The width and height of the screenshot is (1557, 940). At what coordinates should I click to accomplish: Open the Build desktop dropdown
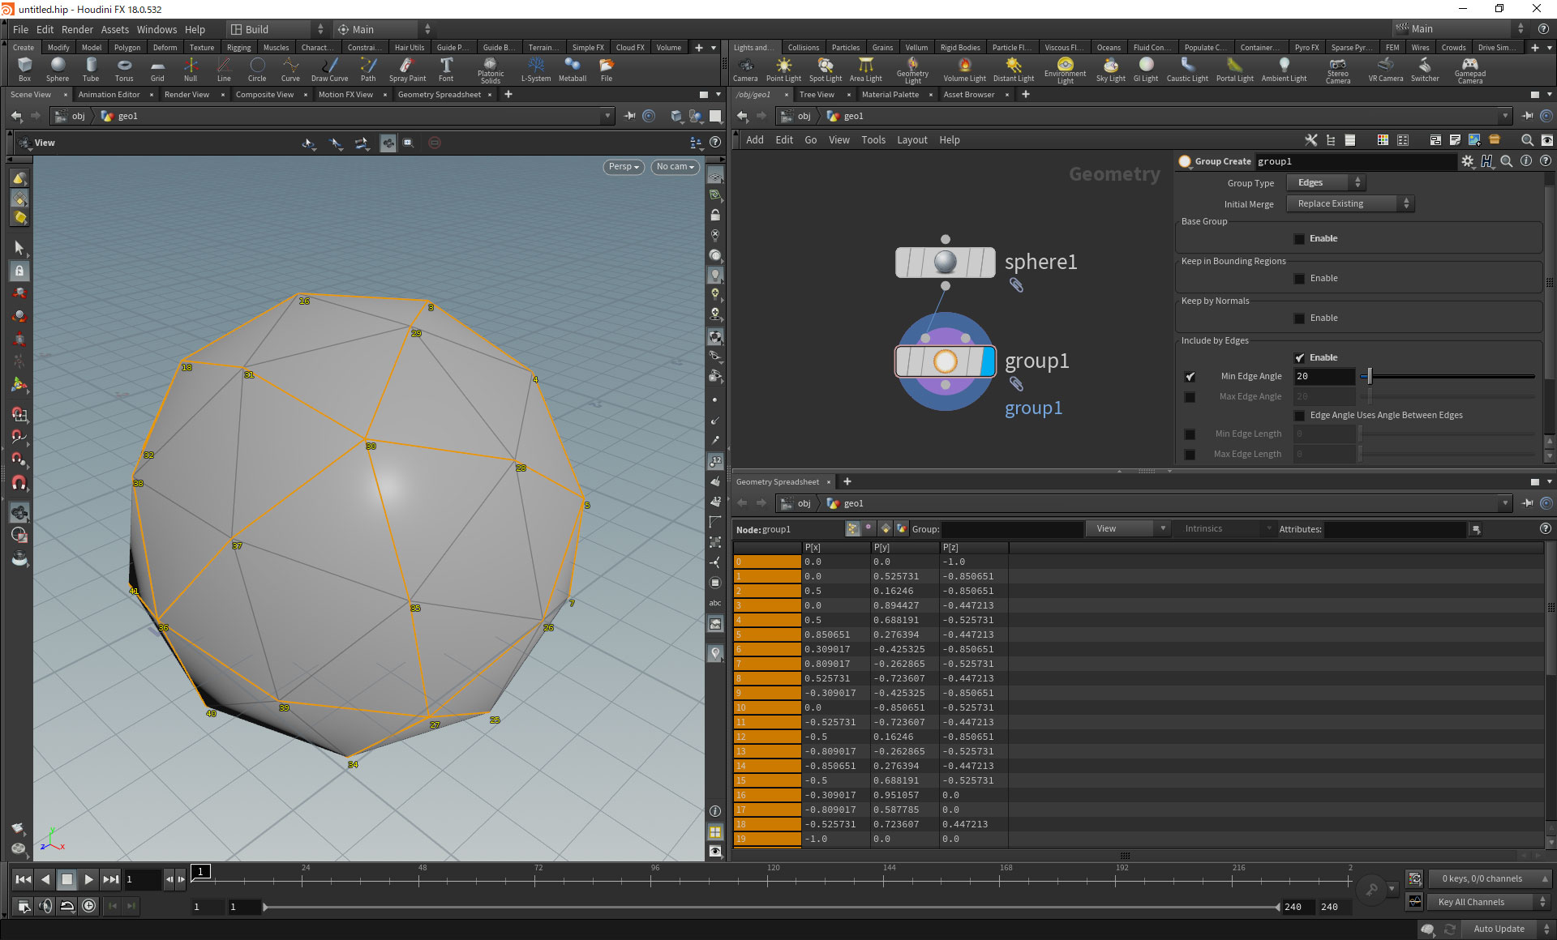pos(276,29)
